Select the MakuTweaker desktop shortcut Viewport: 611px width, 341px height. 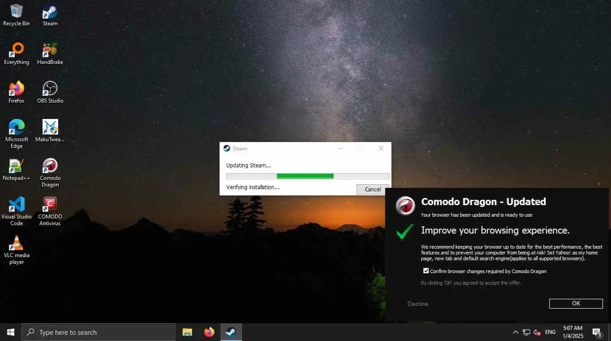(x=50, y=131)
